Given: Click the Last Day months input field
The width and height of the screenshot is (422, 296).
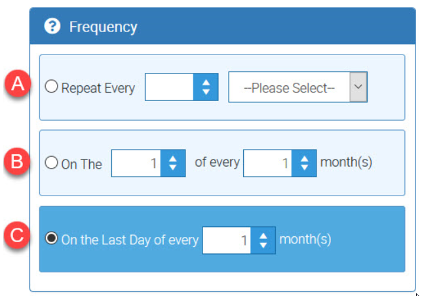Looking at the screenshot, I should tap(227, 240).
